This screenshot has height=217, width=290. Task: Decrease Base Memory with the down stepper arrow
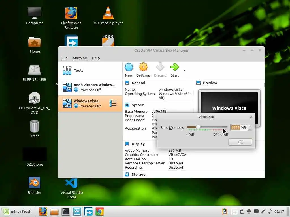(250, 129)
